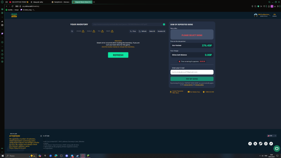Click the small Refresh toolbar button
Viewport: 281px width, 158px height.
142,31
